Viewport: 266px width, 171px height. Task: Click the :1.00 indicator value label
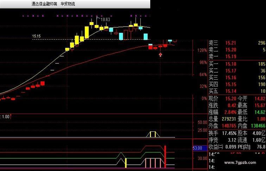(x=5, y=117)
